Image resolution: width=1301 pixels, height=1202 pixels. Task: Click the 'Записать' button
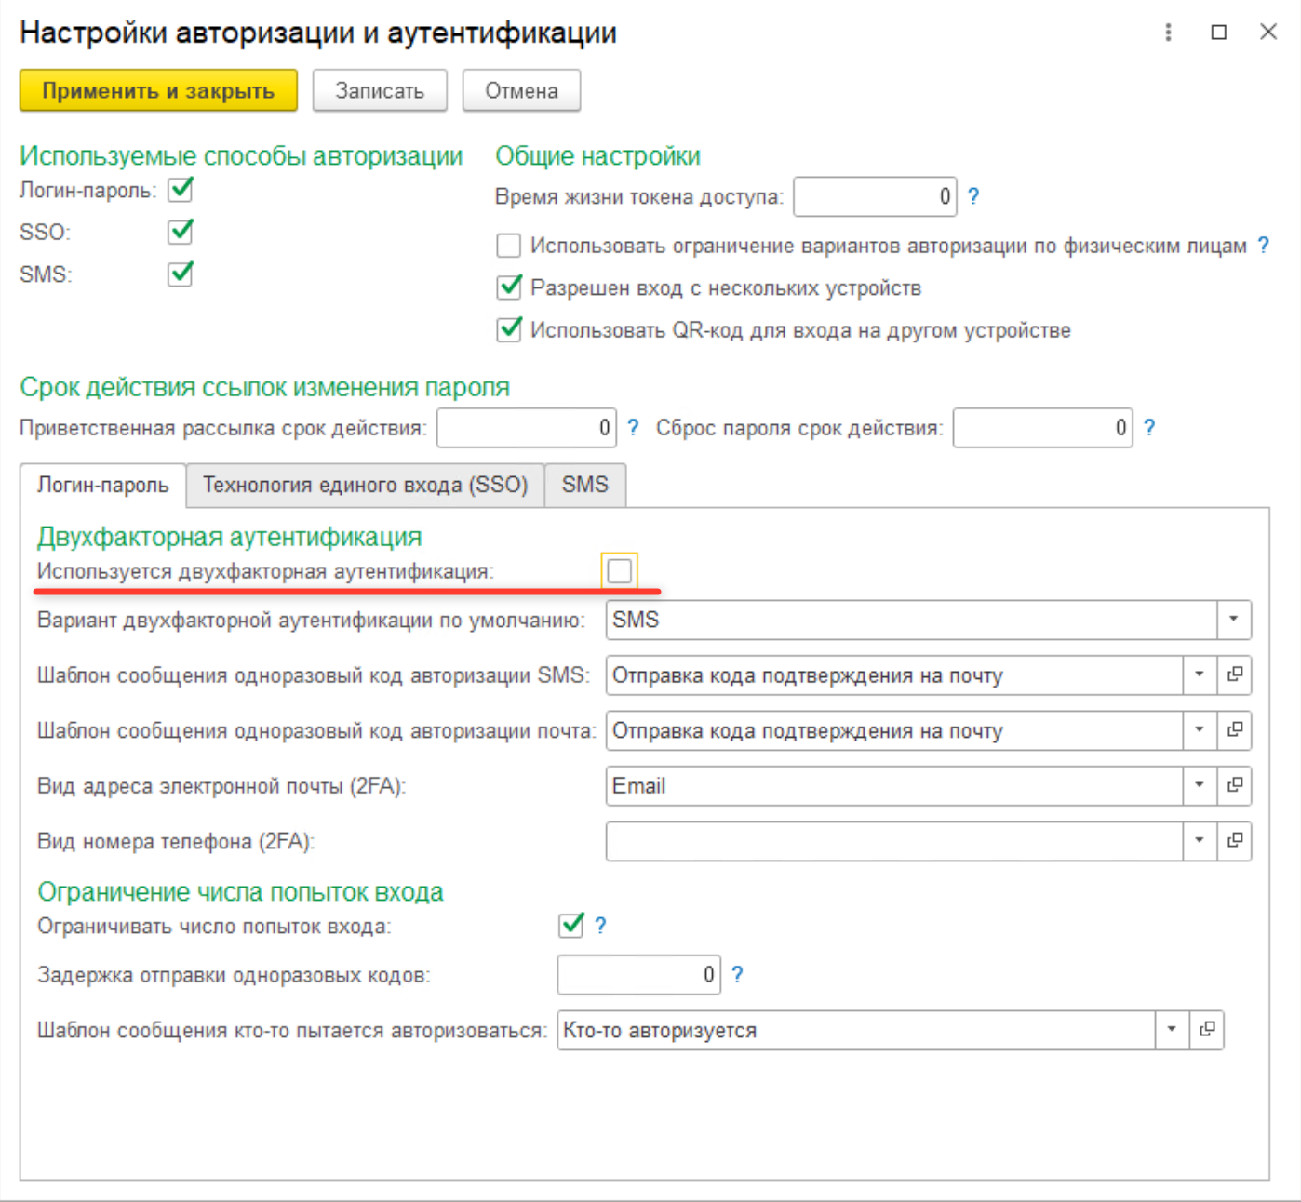click(x=380, y=90)
